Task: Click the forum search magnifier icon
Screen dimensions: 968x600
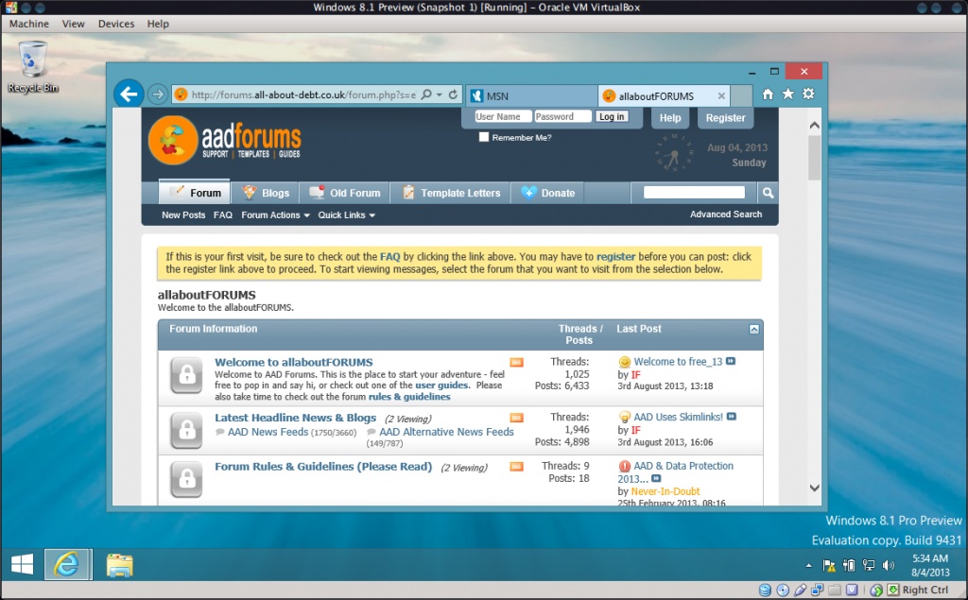Action: [x=768, y=193]
